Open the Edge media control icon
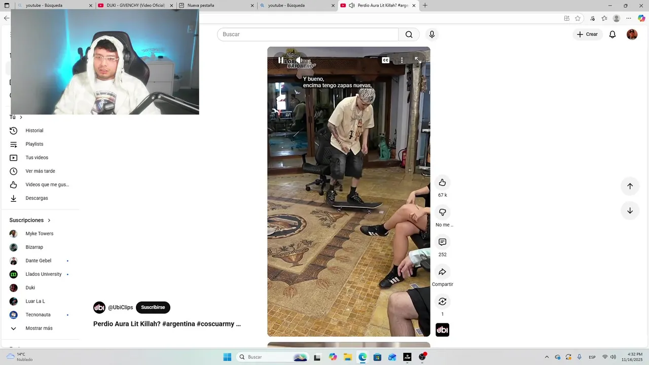Screen dimensions: 649x365 pyautogui.click(x=592, y=18)
